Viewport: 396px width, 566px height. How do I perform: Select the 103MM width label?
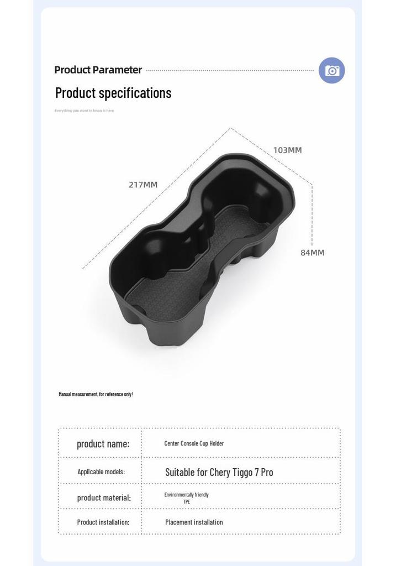click(287, 150)
